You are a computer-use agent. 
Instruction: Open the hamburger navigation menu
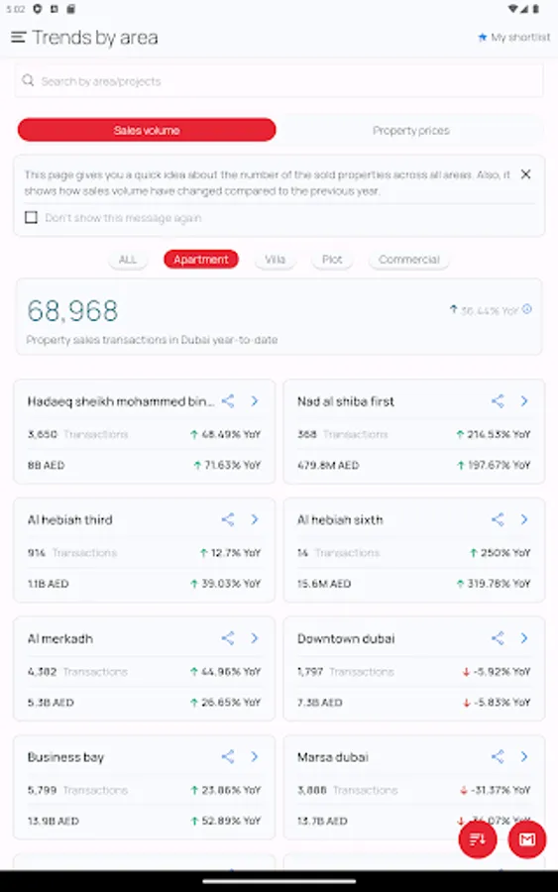(18, 38)
